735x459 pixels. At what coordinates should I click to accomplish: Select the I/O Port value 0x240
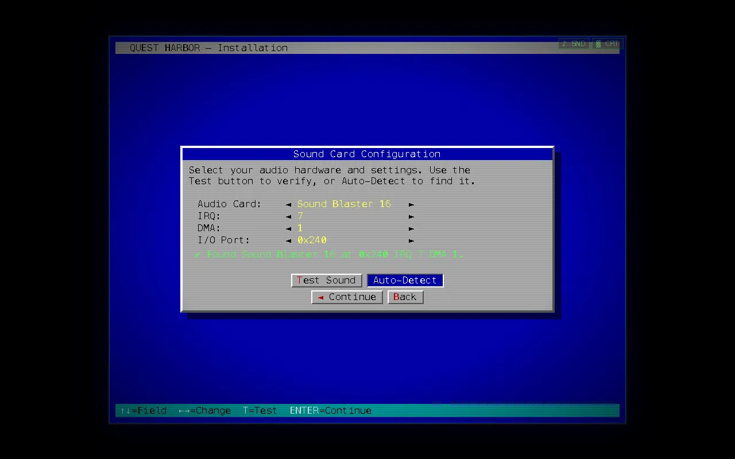[x=312, y=240]
